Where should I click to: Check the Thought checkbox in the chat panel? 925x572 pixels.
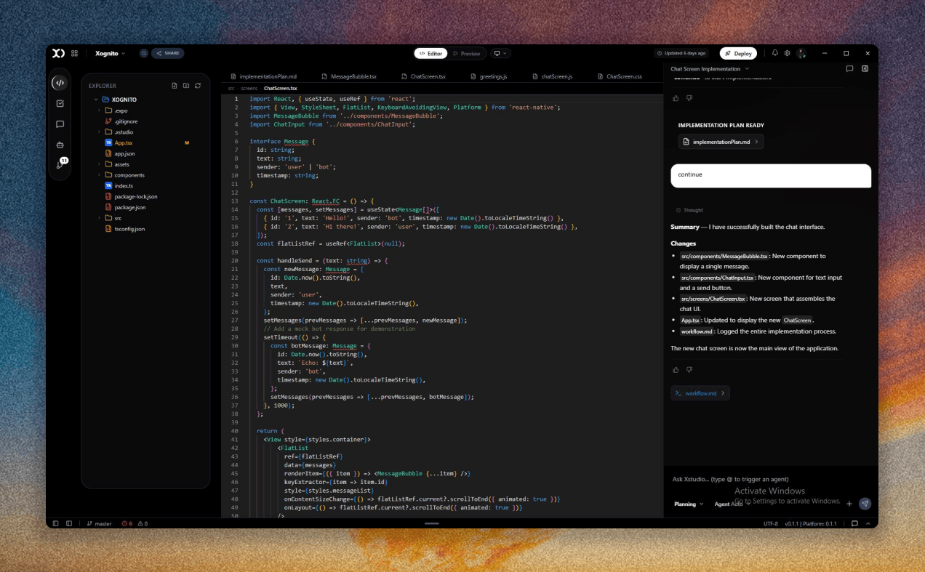[x=678, y=210]
